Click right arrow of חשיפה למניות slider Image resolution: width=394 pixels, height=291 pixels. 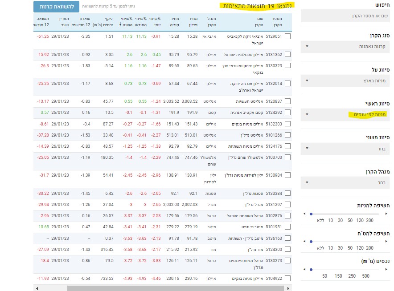pos(386,214)
